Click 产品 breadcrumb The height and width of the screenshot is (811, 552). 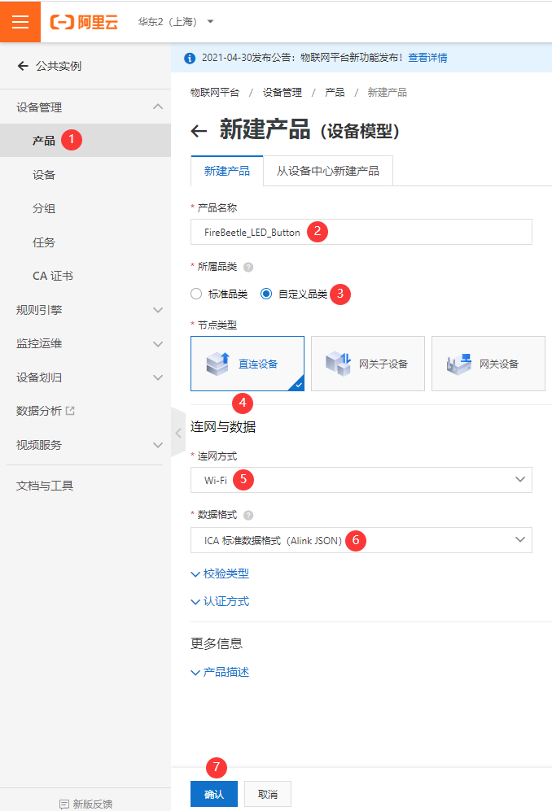tap(335, 93)
